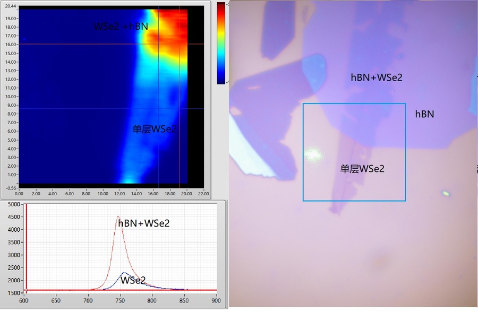
Task: Select the blue horizontal cursor line on intensity map
Action: coord(80,109)
